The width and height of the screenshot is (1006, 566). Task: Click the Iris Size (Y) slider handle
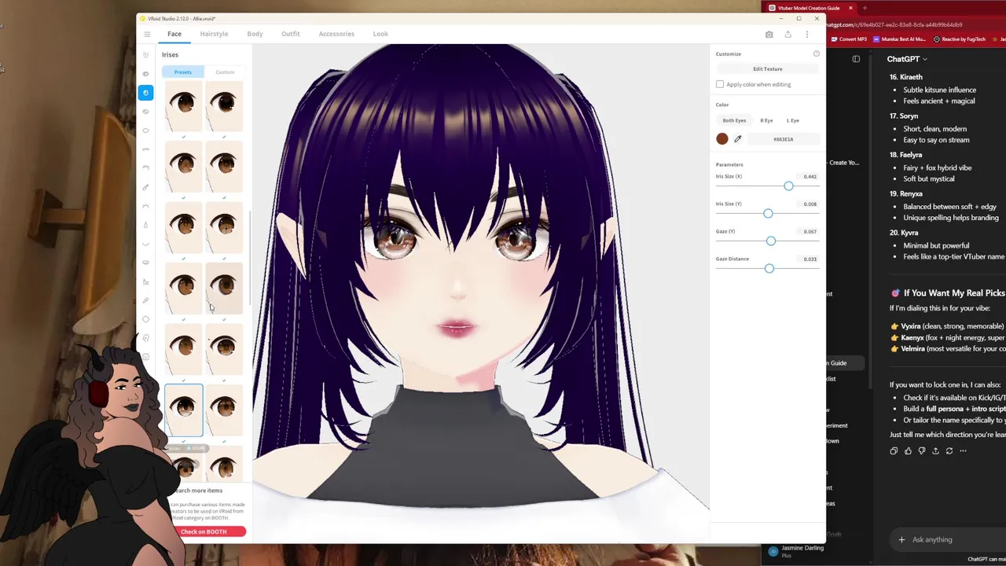click(x=768, y=214)
